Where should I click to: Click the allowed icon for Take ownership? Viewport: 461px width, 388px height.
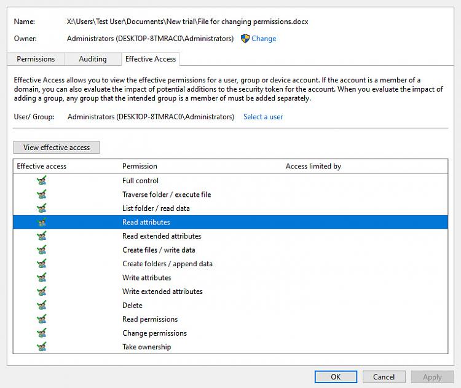42,347
